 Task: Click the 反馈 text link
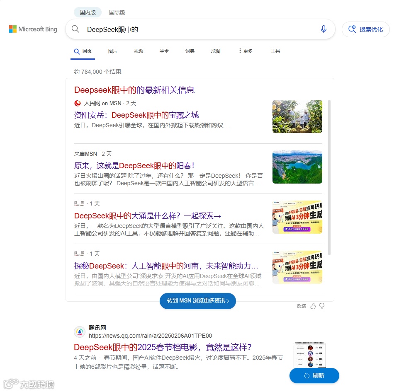(302, 306)
